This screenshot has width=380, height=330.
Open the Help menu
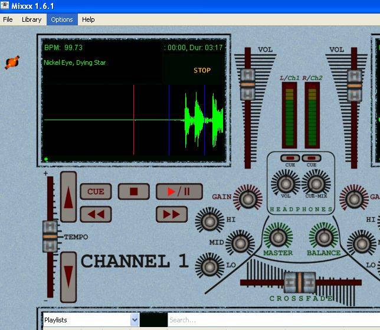click(89, 19)
